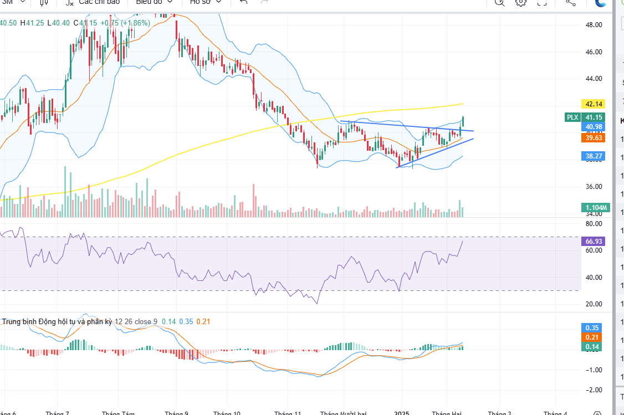Viewport: 624px width, 415px height.
Task: Redo the chart action arrow
Action: (264, 2)
